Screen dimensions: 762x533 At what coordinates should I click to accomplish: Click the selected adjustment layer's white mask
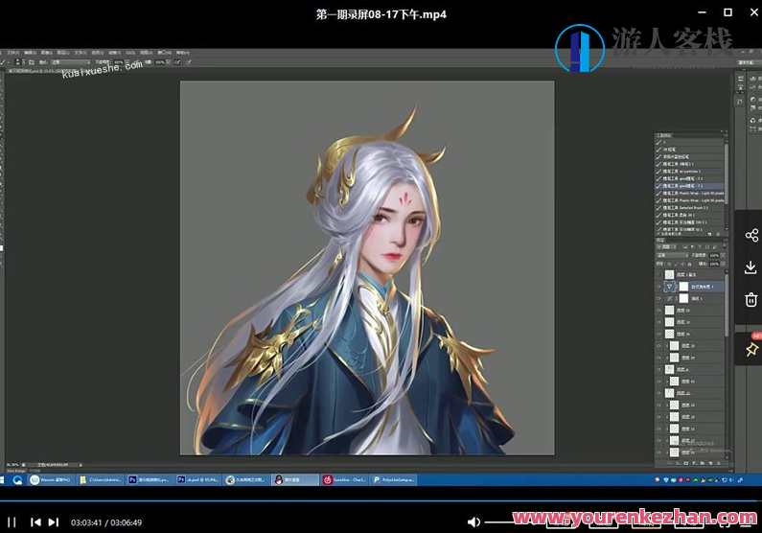tap(683, 287)
